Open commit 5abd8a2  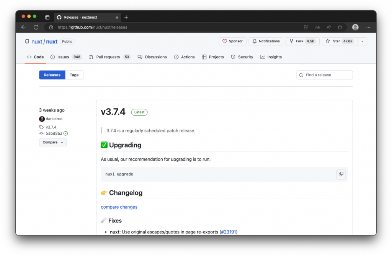(x=54, y=134)
